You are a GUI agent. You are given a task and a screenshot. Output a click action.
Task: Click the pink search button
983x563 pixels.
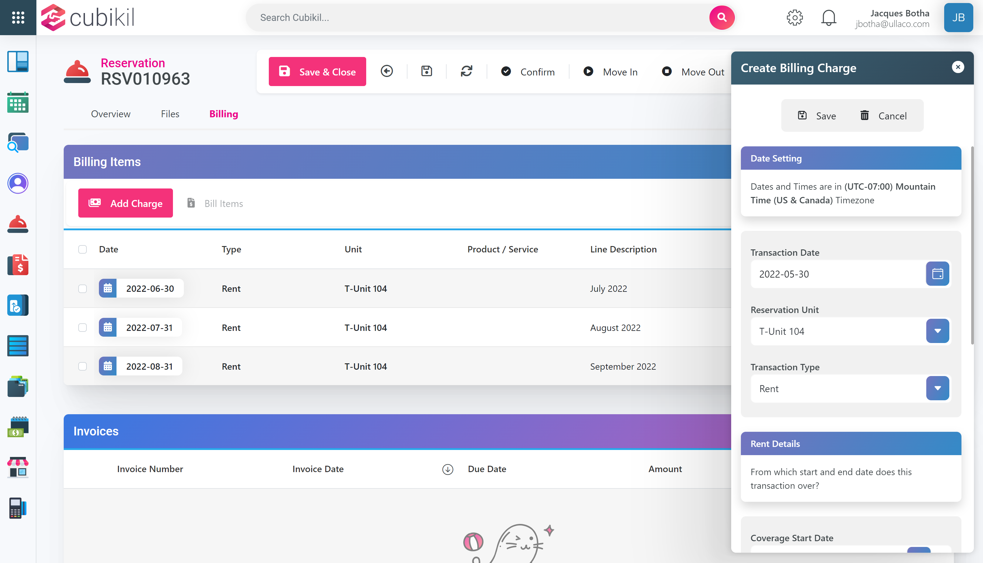coord(721,17)
